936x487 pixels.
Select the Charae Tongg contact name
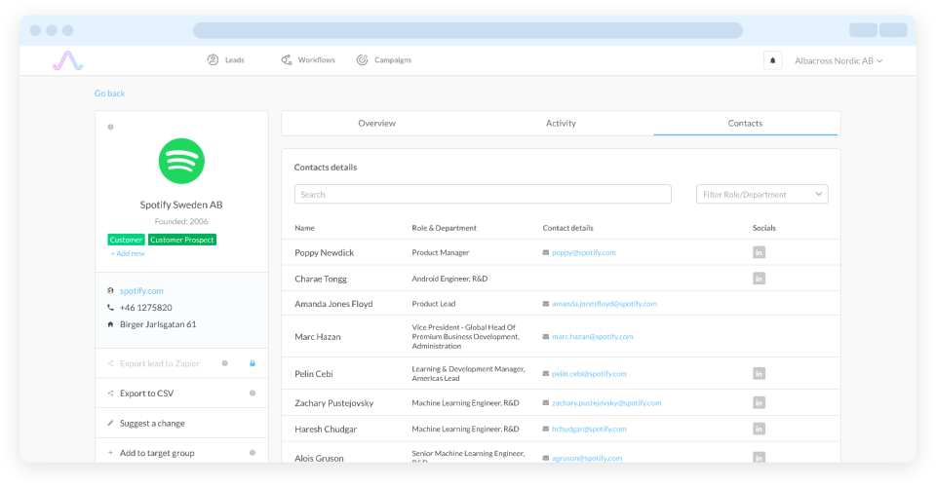coord(321,279)
